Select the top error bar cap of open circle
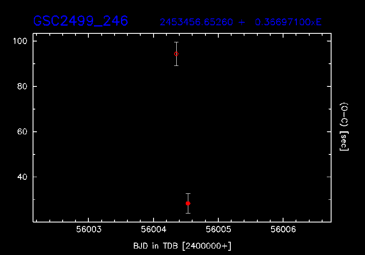The height and width of the screenshot is (255, 365). [176, 42]
